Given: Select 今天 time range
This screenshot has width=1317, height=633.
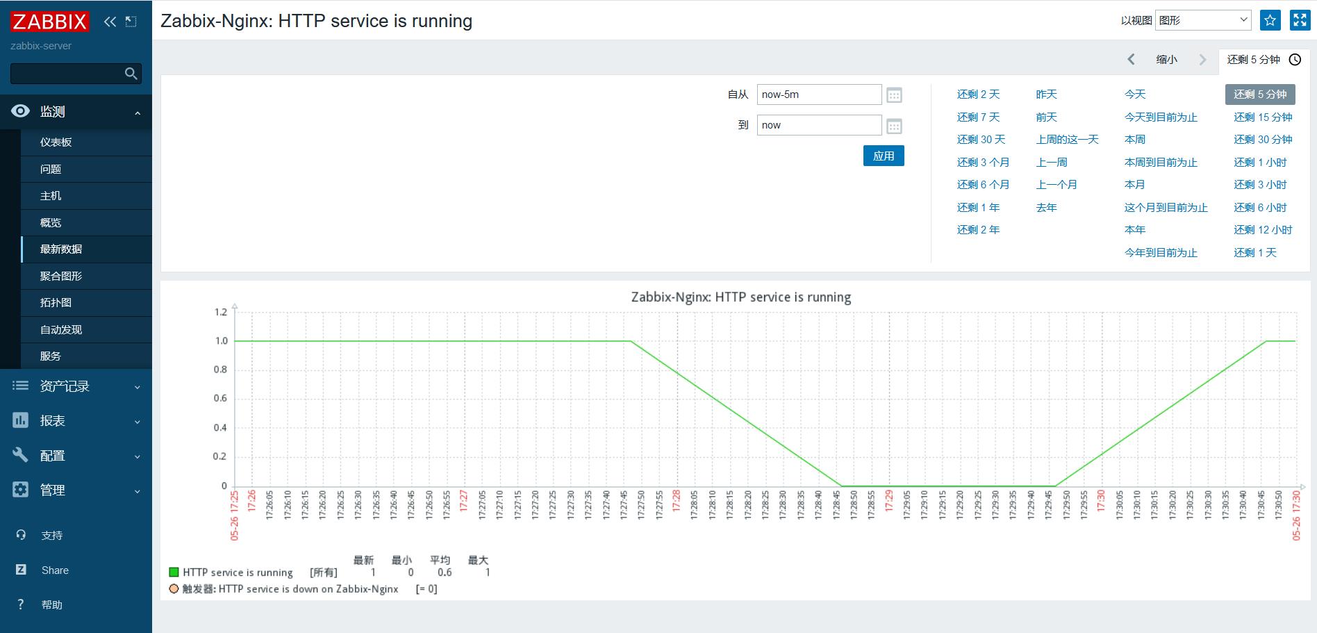Looking at the screenshot, I should (x=1135, y=94).
